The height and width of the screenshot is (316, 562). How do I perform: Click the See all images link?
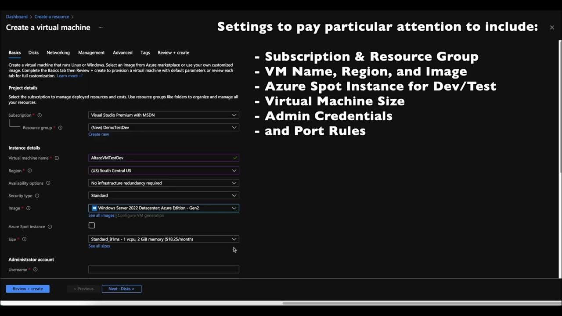[101, 215]
